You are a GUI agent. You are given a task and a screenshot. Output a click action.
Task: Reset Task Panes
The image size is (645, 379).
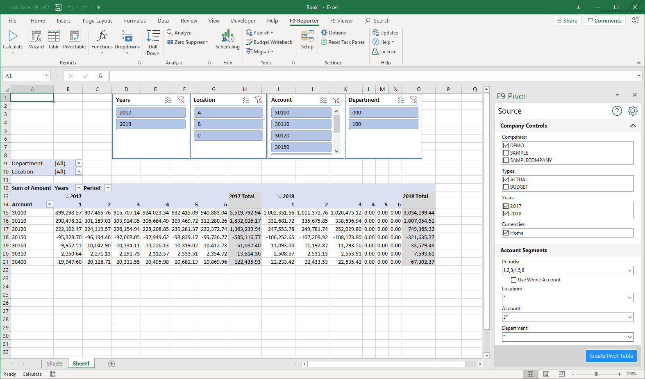343,42
